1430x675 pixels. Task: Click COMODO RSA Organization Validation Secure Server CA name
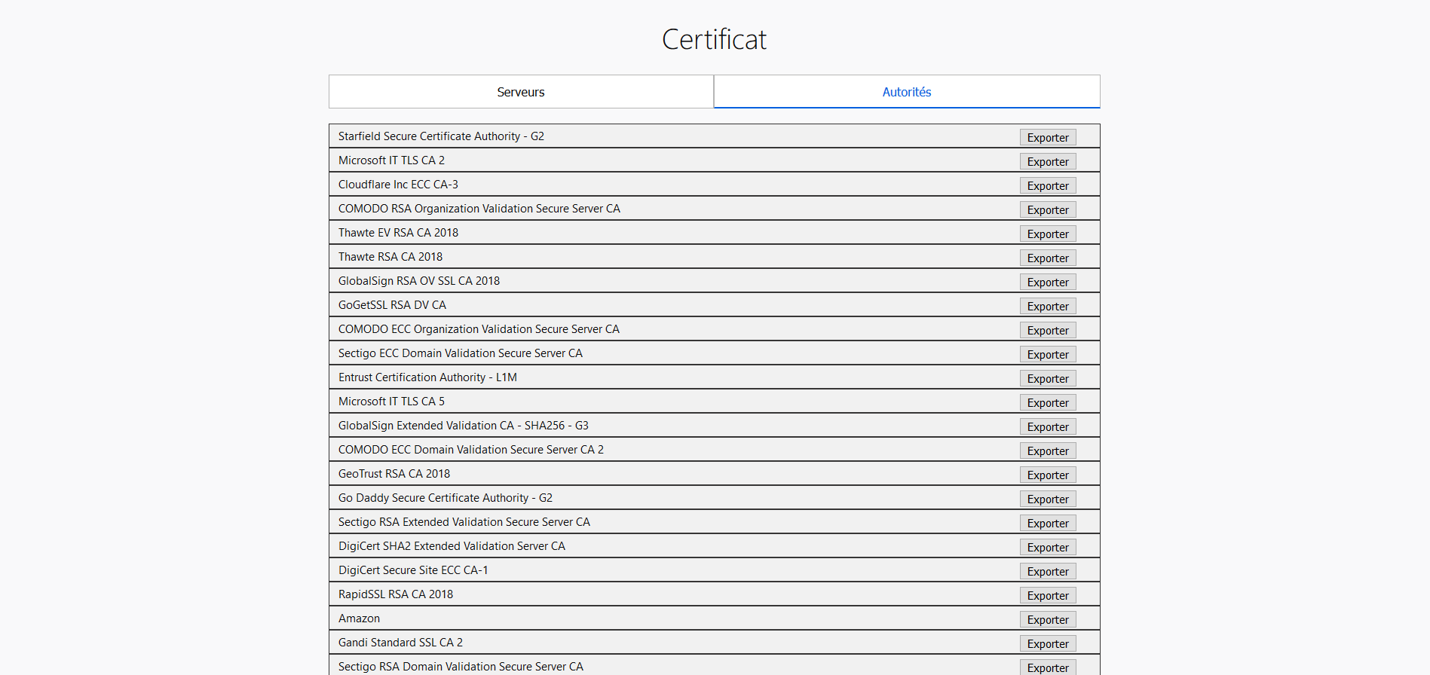[479, 209]
